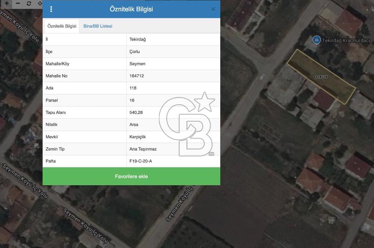Open the three-dot menu in dialog header
This screenshot has width=374, height=248.
51,9
